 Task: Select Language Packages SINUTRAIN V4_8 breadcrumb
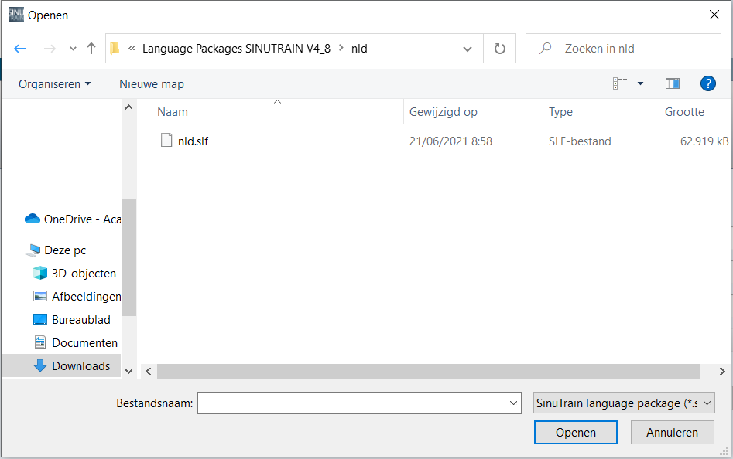(x=237, y=49)
